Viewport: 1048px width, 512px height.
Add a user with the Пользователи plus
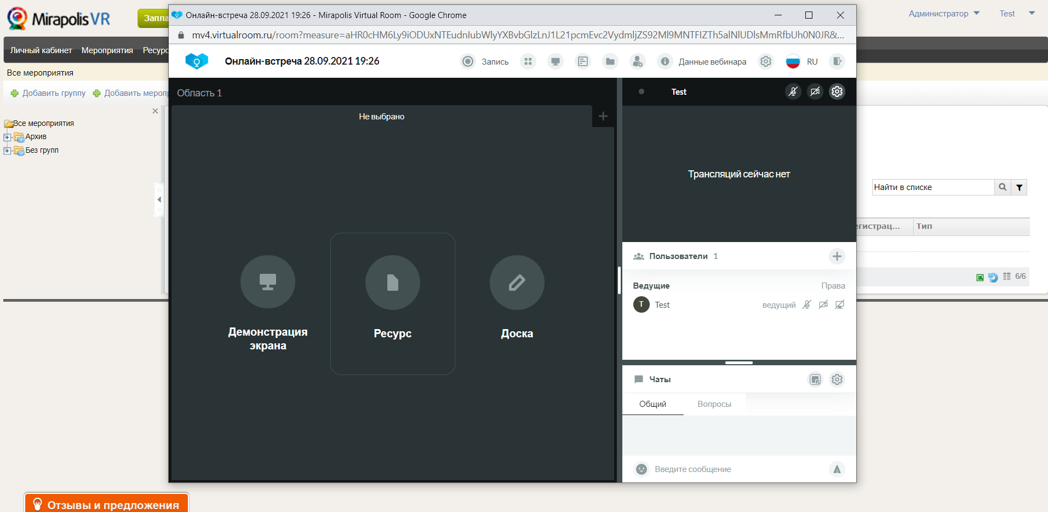click(x=837, y=256)
